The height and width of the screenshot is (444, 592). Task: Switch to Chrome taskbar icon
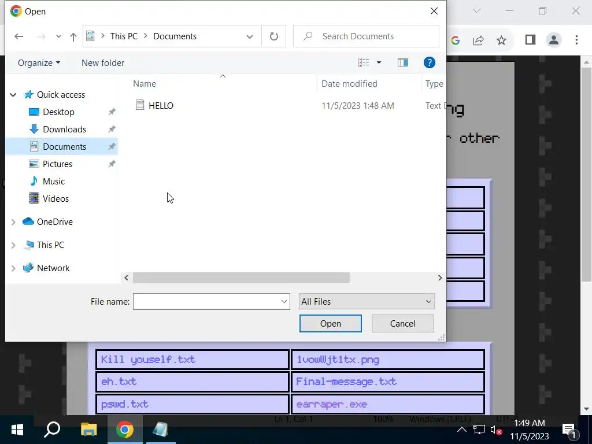point(125,430)
